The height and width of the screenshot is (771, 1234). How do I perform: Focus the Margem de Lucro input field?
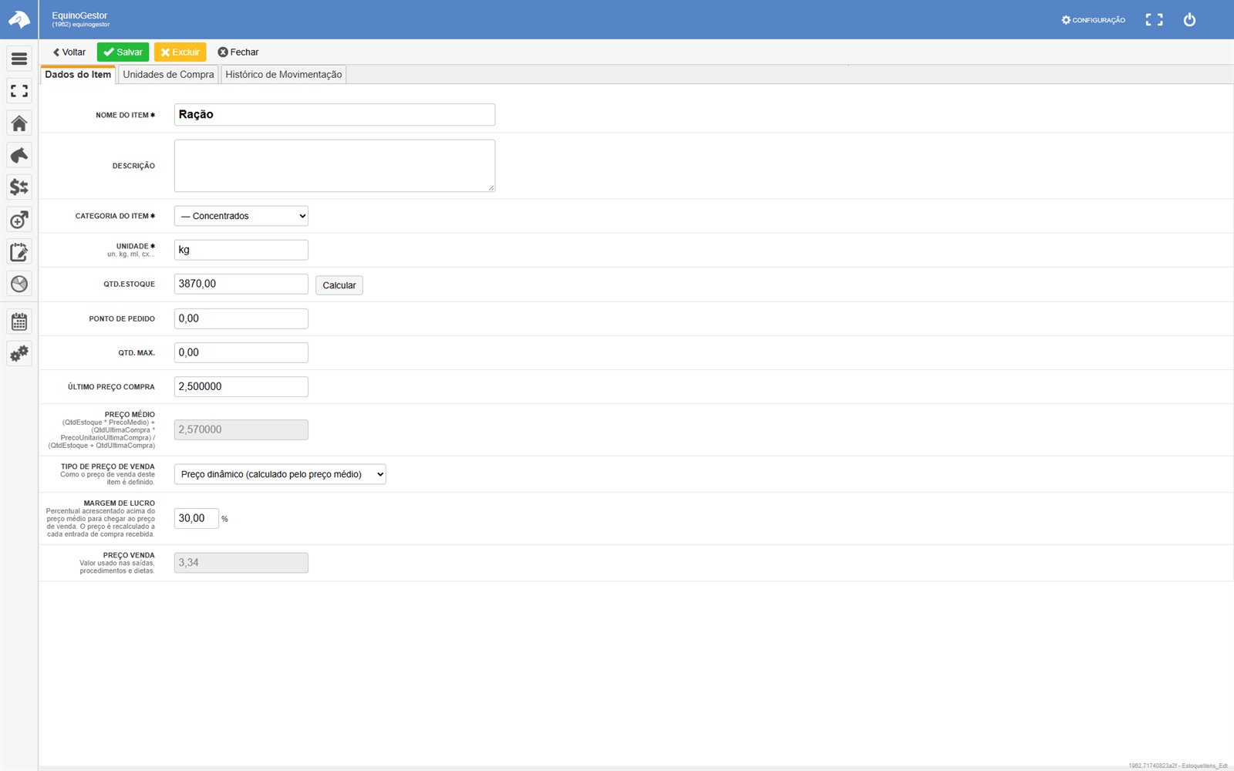click(x=197, y=518)
